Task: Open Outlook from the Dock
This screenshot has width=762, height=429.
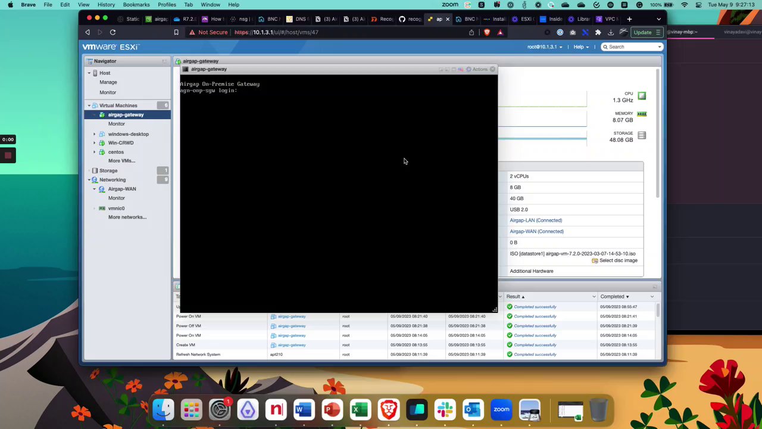Action: click(473, 409)
